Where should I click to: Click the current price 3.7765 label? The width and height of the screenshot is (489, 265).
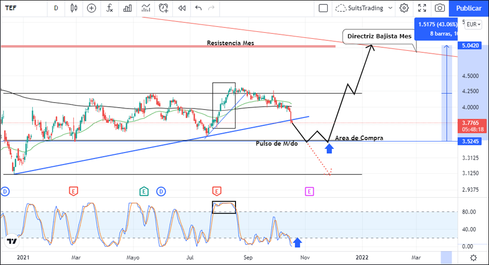click(472, 126)
